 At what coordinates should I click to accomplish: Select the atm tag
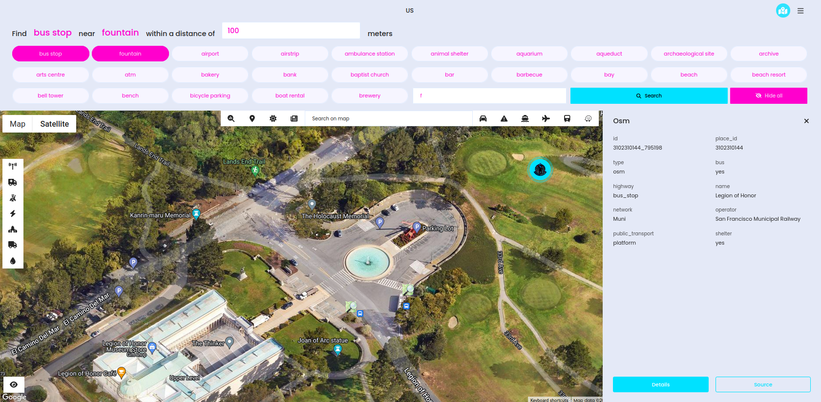click(x=130, y=75)
